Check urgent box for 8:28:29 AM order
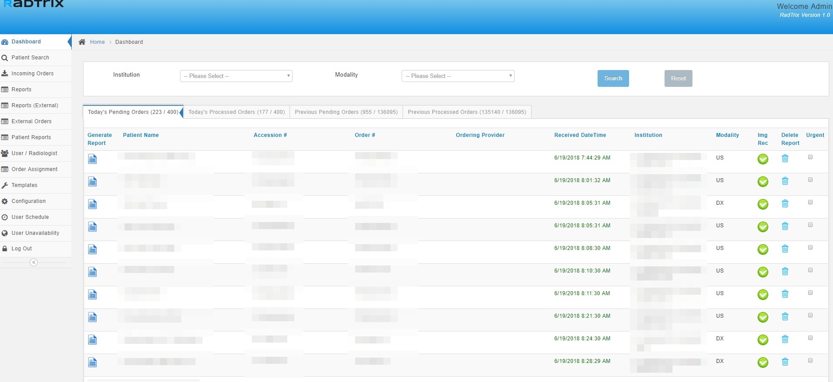Screen dimensions: 833x382 tap(810, 361)
